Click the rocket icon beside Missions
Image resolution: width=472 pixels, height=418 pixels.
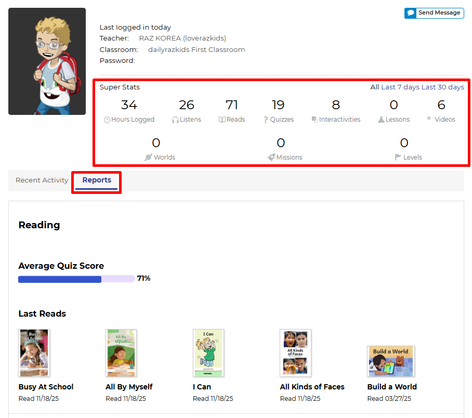[x=271, y=157]
